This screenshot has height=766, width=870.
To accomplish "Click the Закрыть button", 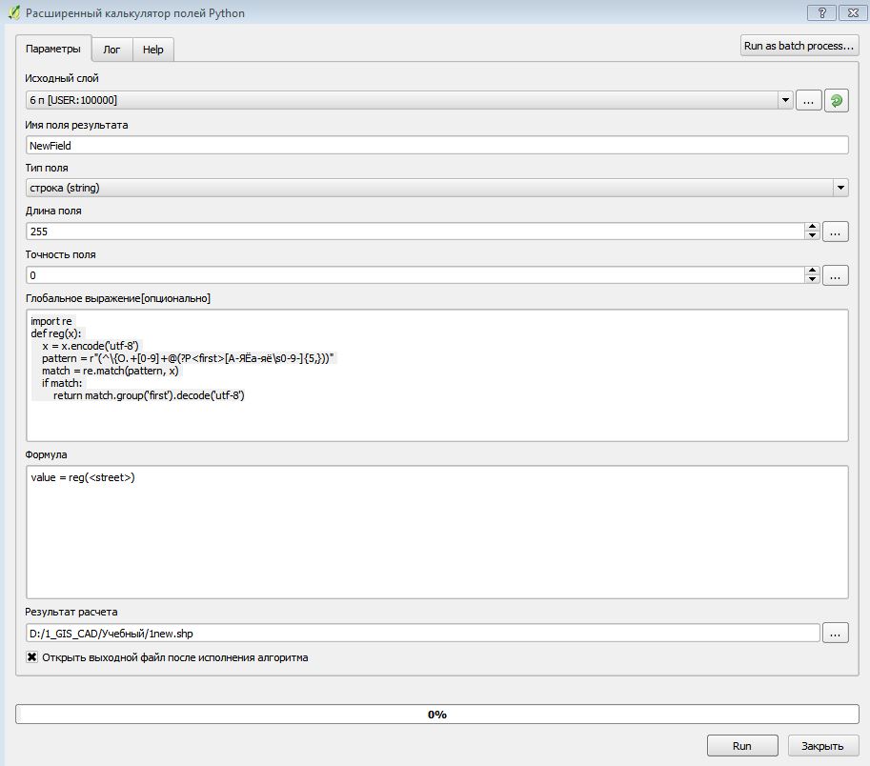I will click(823, 746).
